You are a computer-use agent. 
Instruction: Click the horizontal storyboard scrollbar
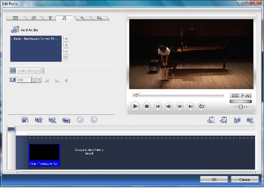point(136,172)
